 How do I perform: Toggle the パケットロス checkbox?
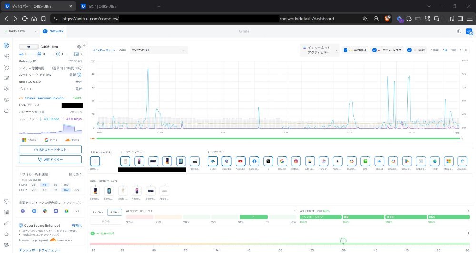(x=374, y=50)
